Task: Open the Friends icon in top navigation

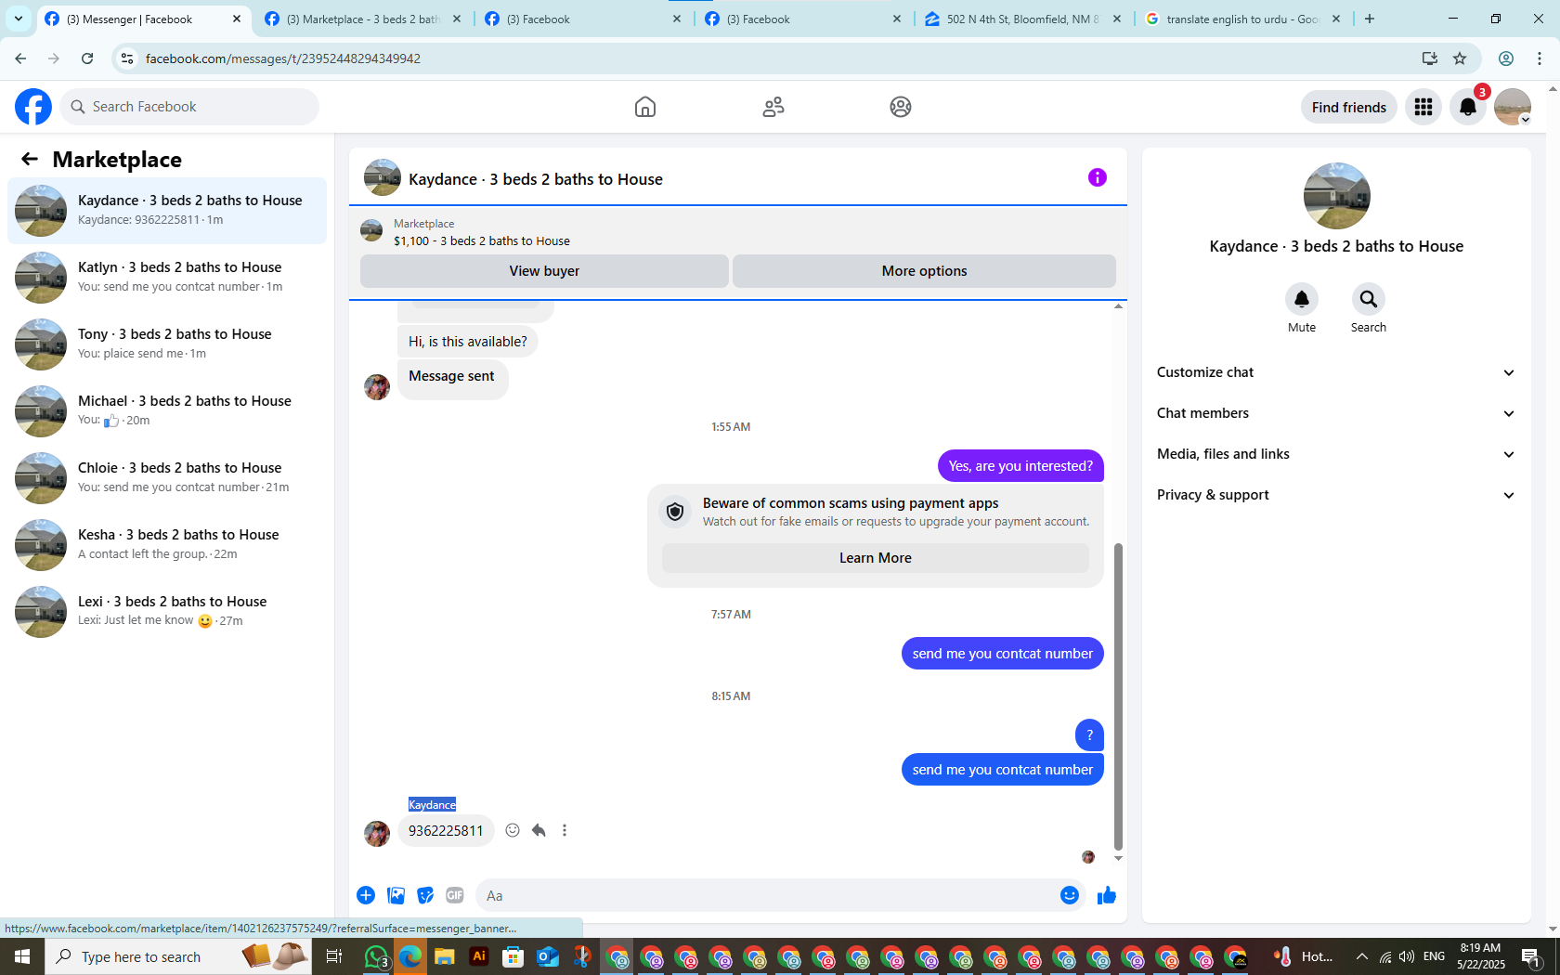Action: point(773,107)
